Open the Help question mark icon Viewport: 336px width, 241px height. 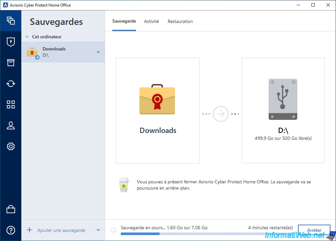tap(11, 230)
